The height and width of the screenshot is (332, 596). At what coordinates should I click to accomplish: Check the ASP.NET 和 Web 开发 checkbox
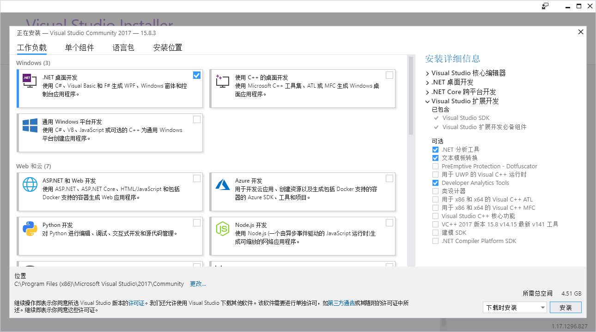(x=197, y=178)
